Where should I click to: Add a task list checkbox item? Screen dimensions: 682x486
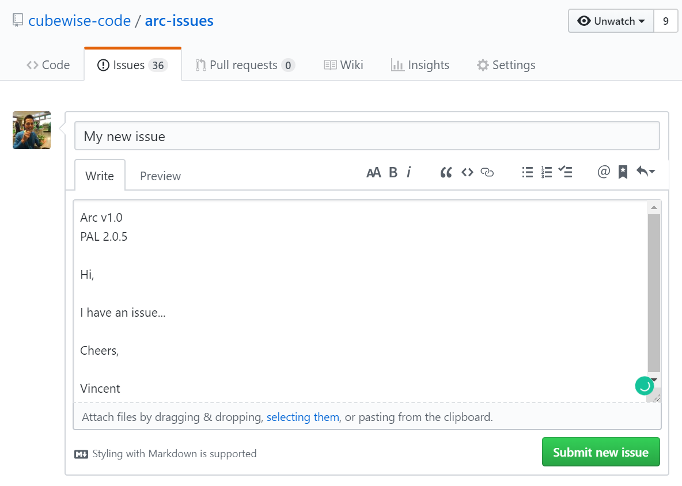[x=566, y=172]
